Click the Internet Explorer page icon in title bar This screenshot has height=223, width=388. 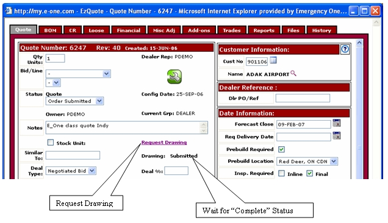9,10
